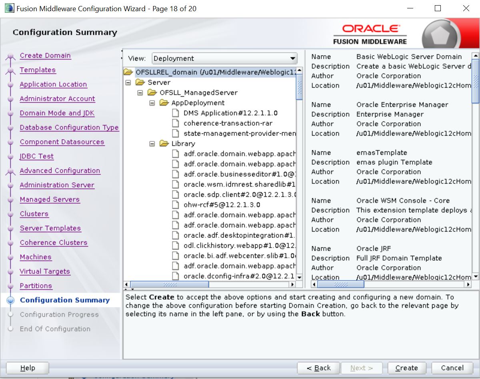Click 'Full JRF Domain Template' description
480x379 pixels.
click(x=399, y=258)
